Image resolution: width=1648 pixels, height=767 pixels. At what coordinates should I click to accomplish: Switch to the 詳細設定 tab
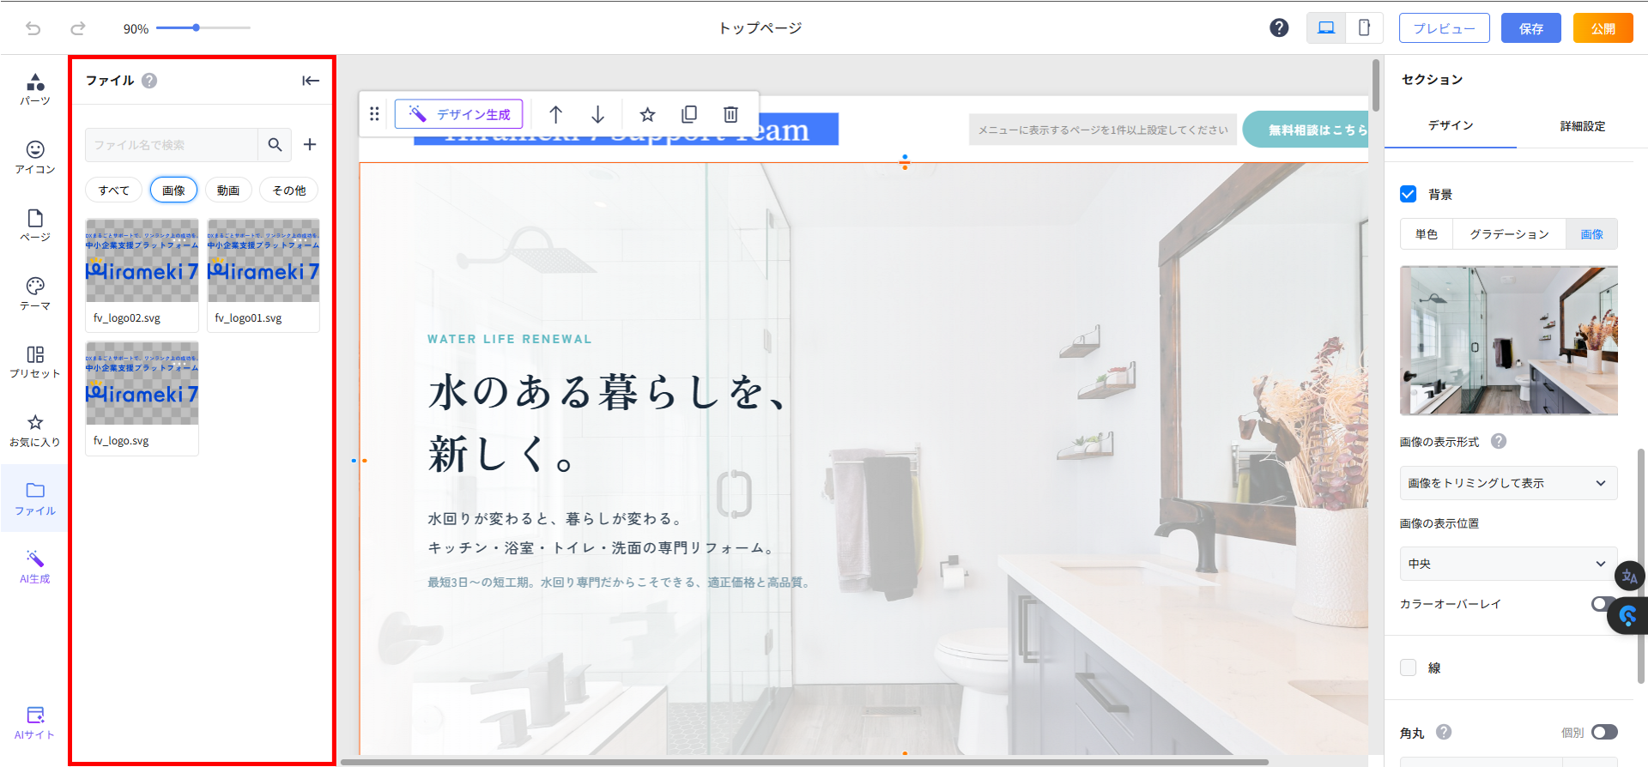[1582, 126]
